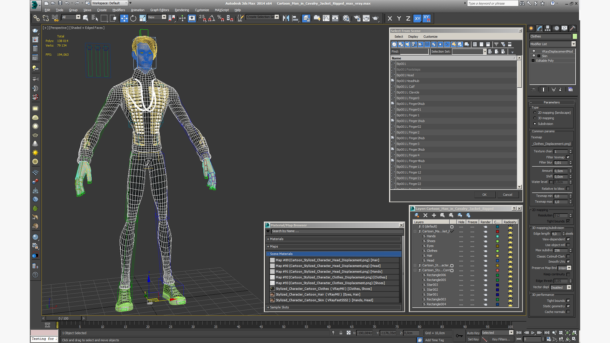Click the Mirror tool icon
Screen dimensions: 610x343
pos(286,18)
